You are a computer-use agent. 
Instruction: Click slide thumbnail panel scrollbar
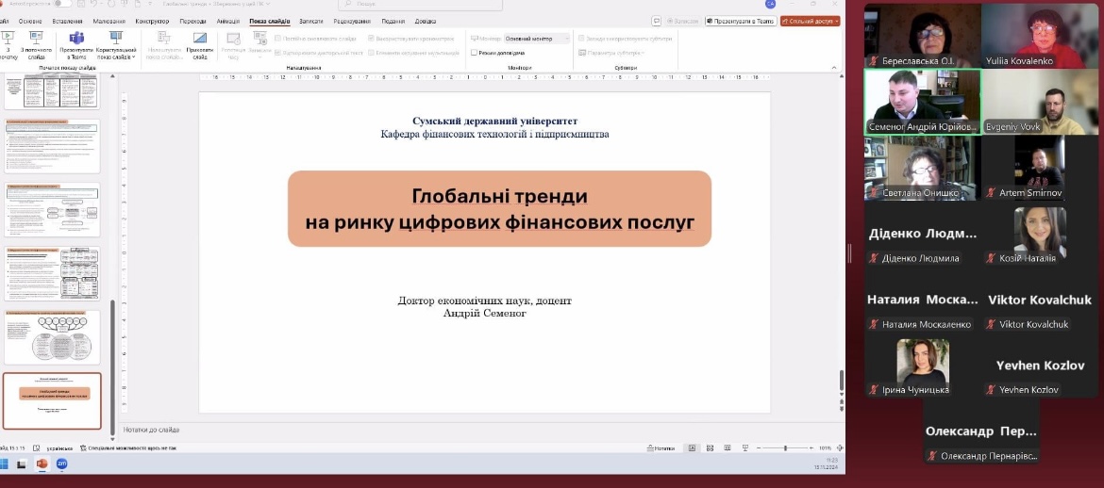[x=112, y=366]
